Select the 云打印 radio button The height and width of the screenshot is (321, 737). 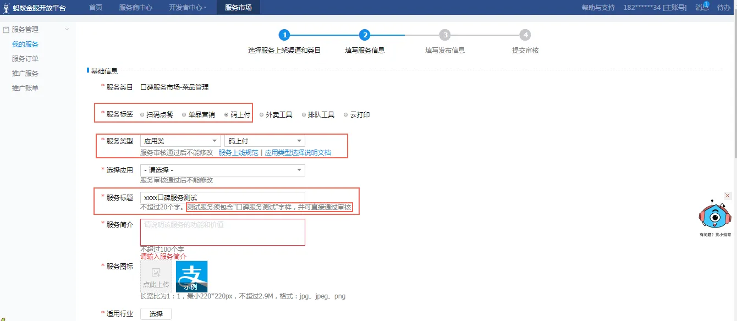346,115
